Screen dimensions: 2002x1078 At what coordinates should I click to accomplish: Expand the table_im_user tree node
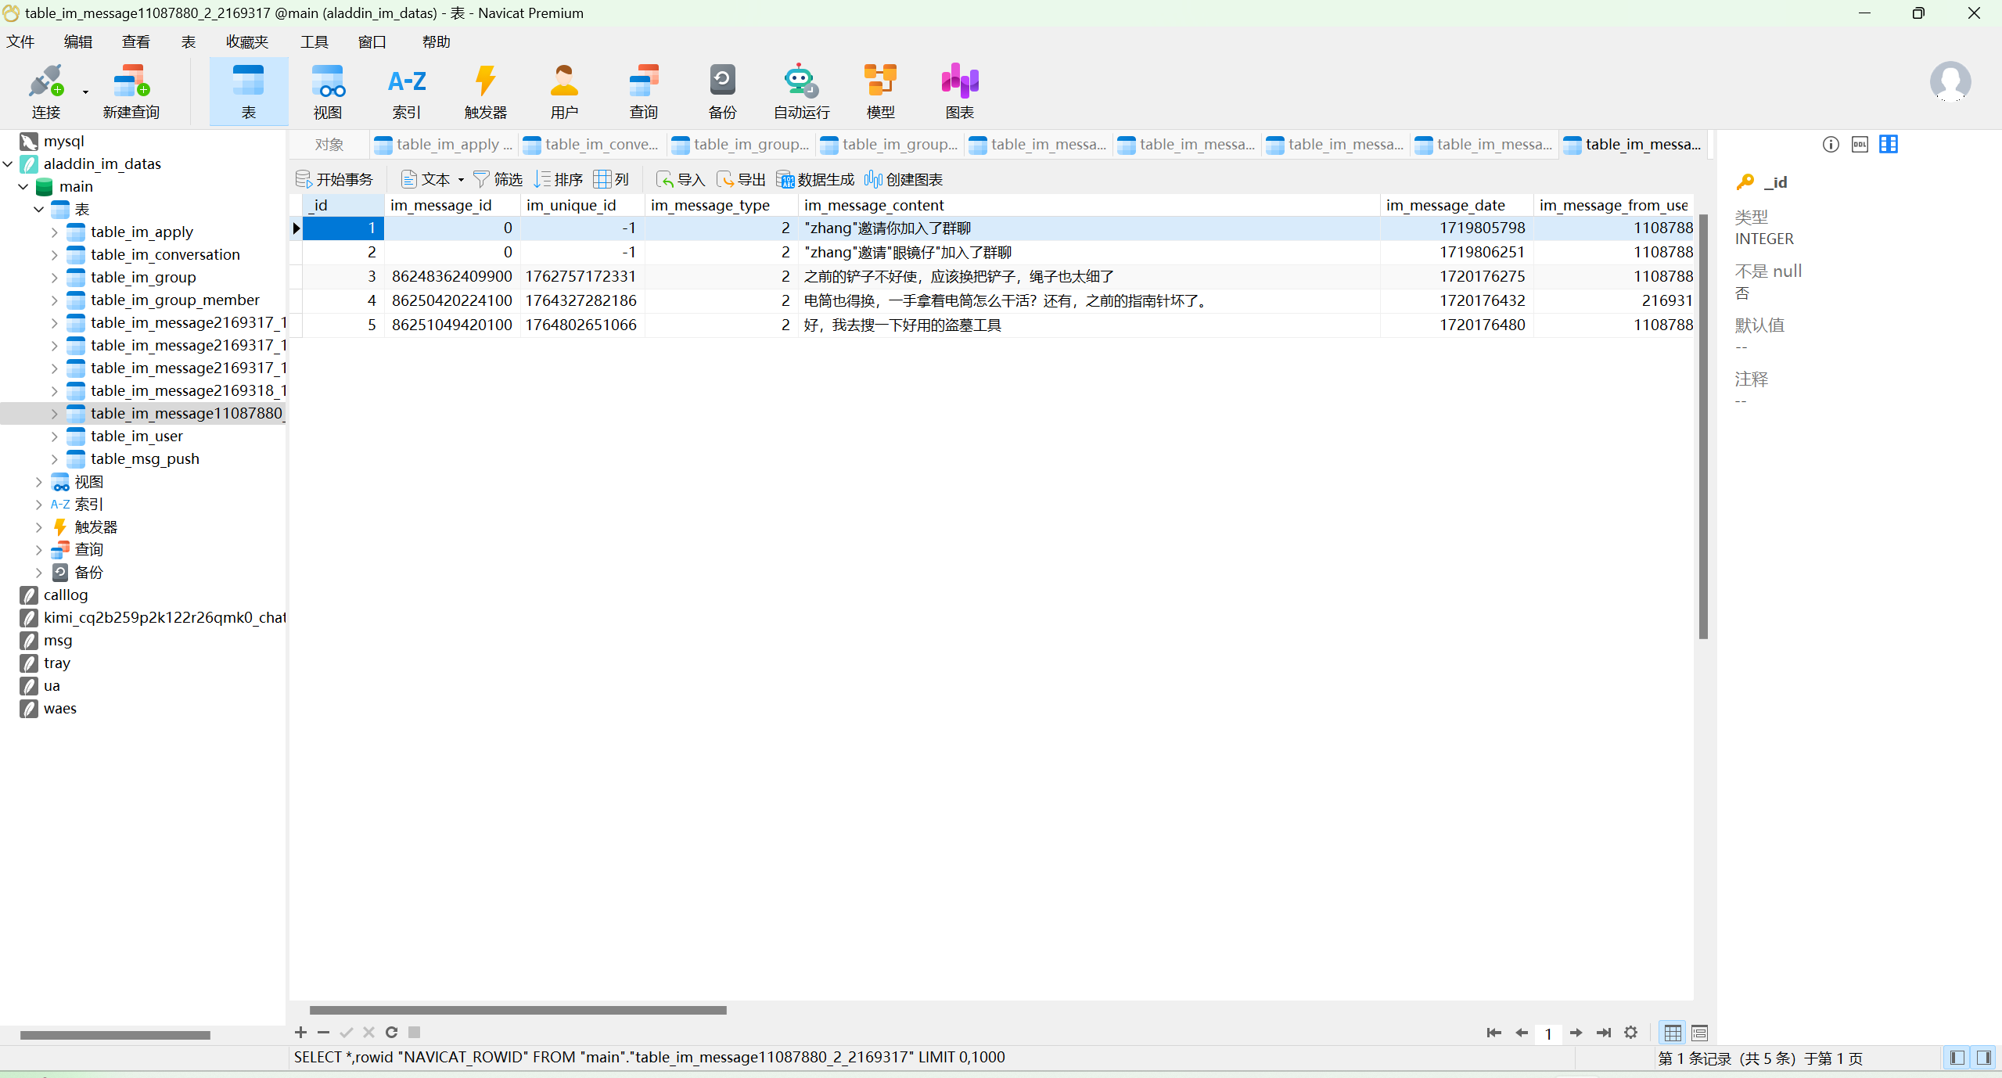pos(54,437)
